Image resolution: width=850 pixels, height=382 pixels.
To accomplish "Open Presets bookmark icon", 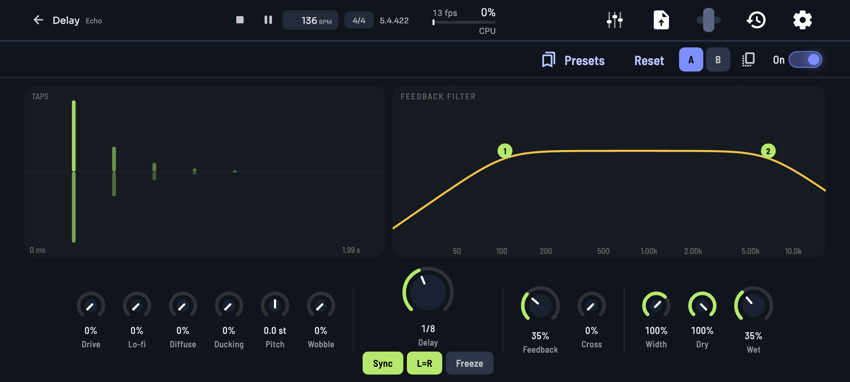I will pos(549,60).
